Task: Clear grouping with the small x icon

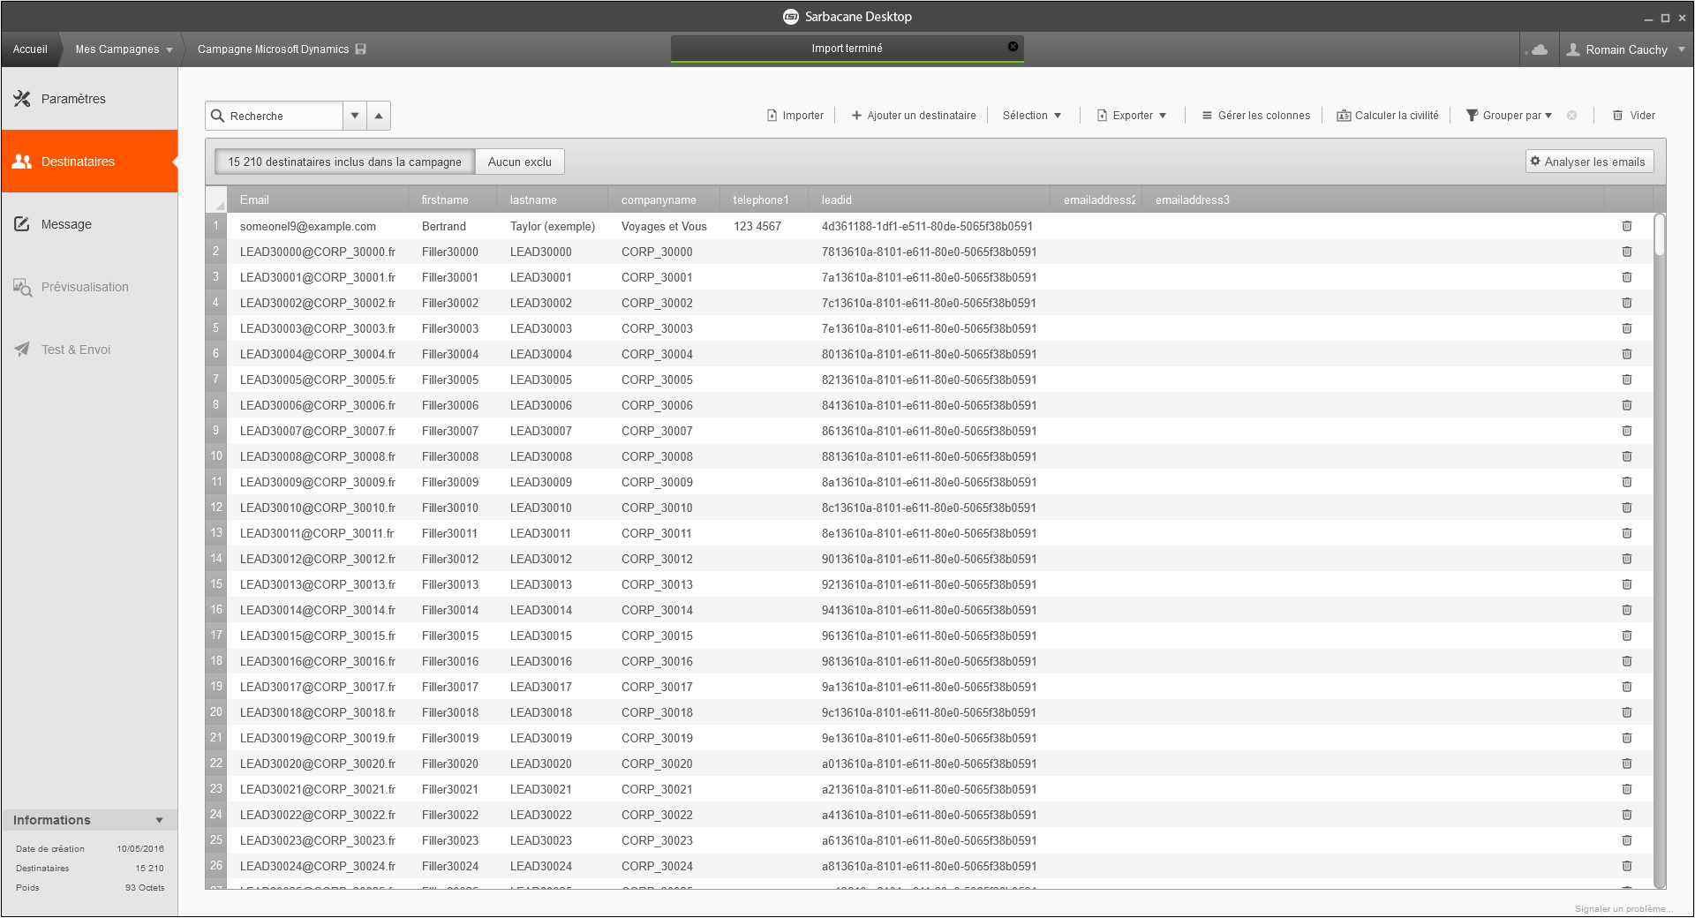Action: [x=1571, y=116]
